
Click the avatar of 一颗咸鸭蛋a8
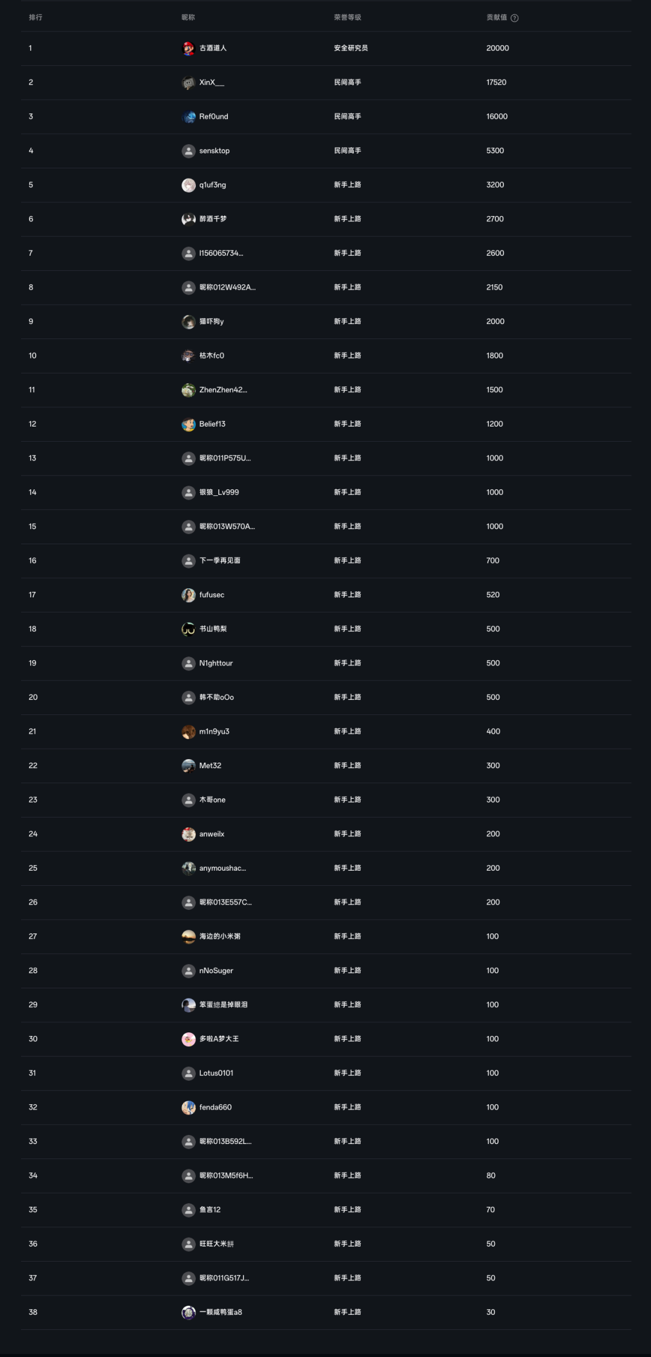(x=189, y=1312)
